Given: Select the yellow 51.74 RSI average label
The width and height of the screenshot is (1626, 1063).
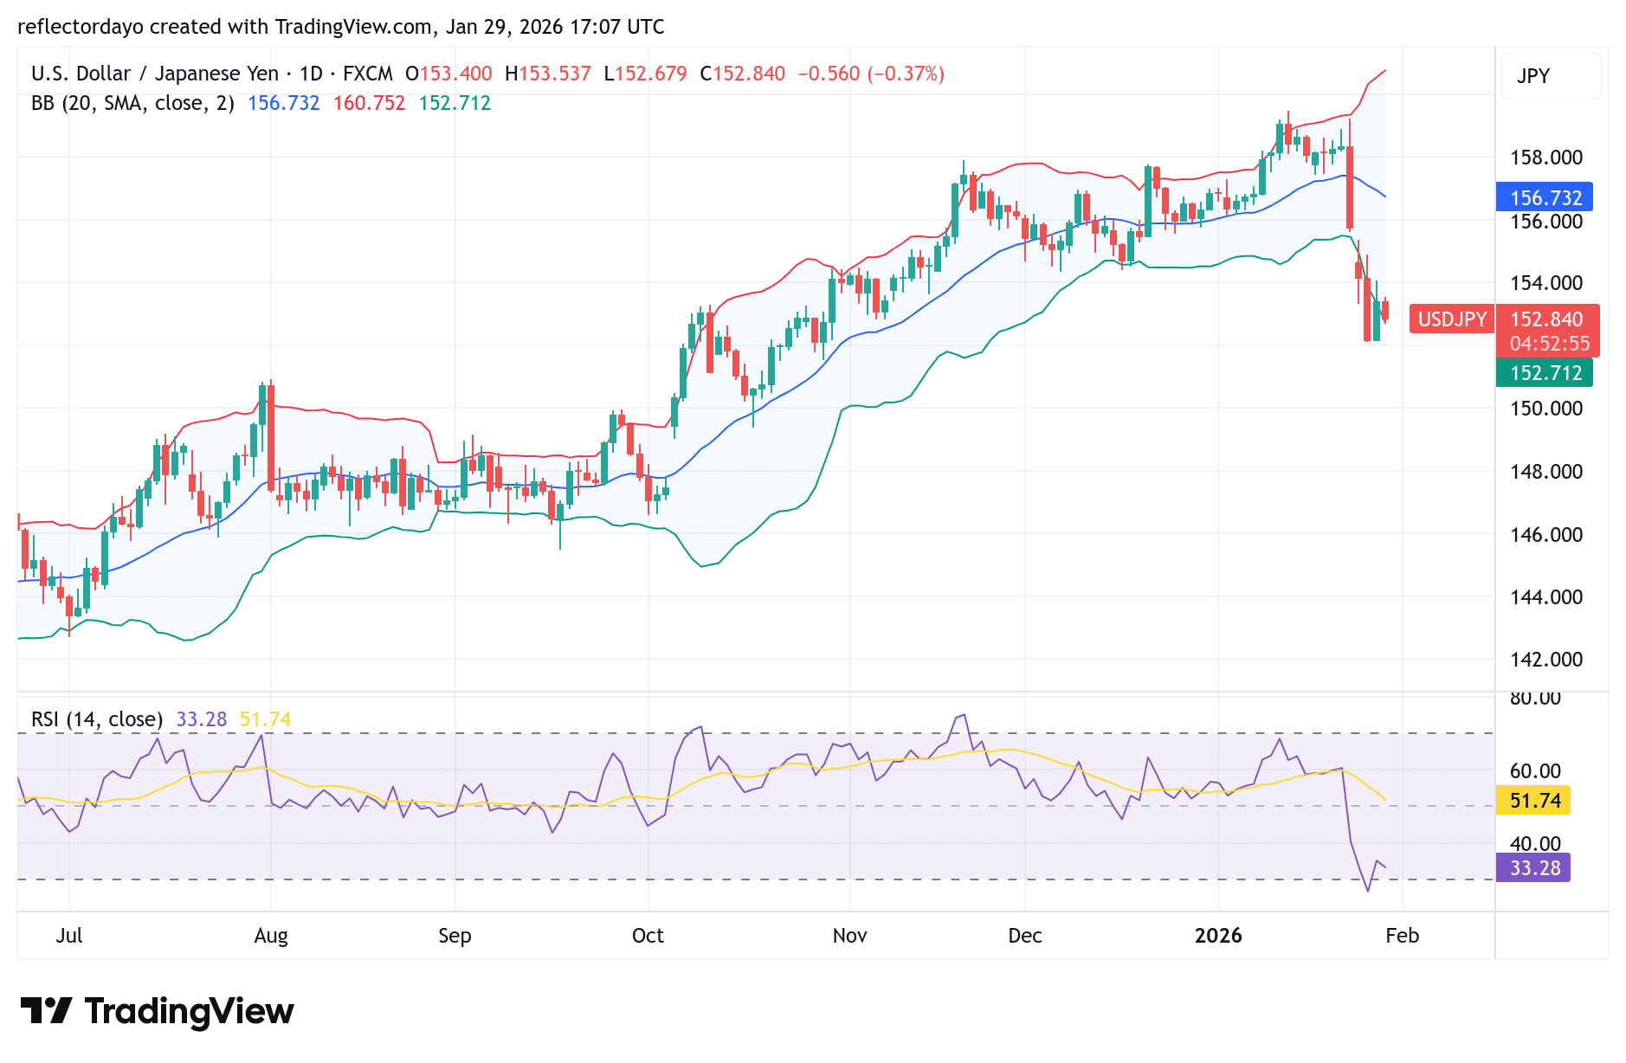Looking at the screenshot, I should (1533, 801).
